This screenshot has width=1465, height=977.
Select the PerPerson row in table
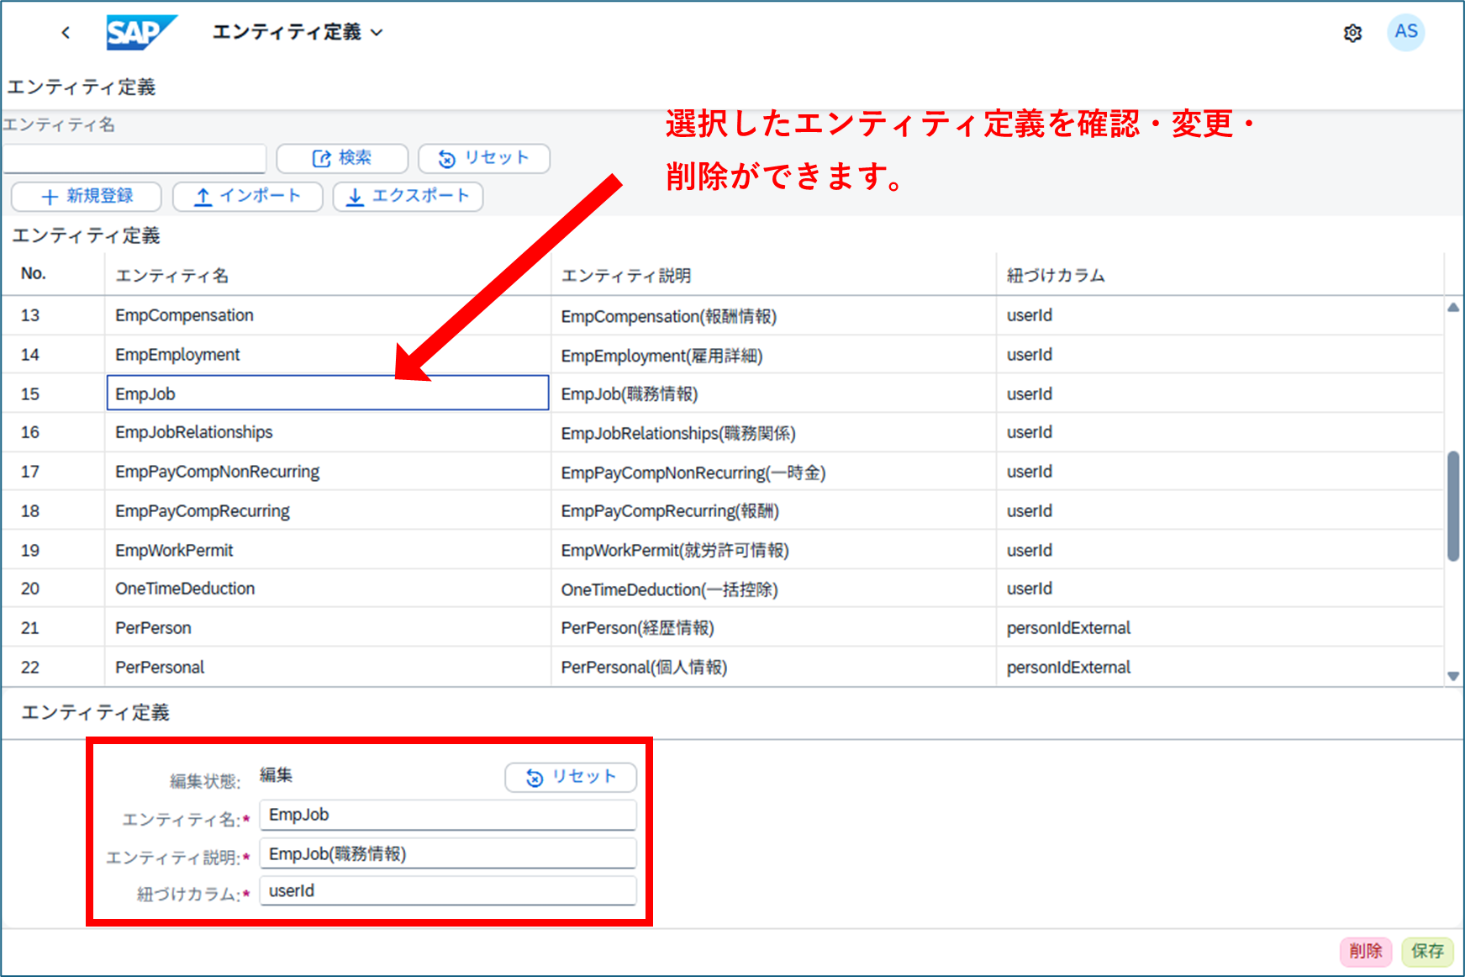[x=154, y=628]
